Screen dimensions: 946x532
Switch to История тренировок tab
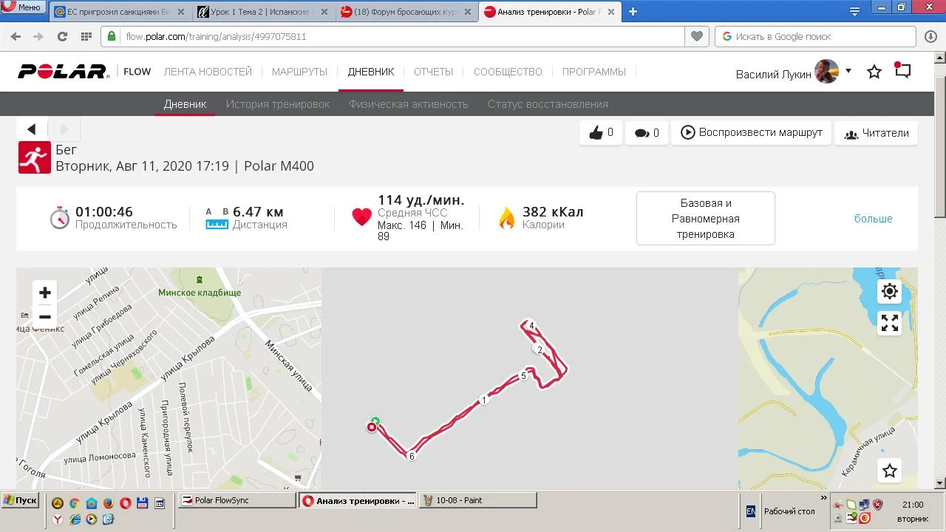point(278,104)
